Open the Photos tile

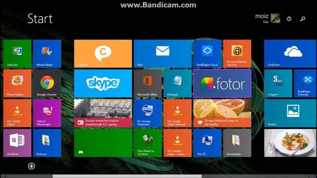[x=290, y=113]
